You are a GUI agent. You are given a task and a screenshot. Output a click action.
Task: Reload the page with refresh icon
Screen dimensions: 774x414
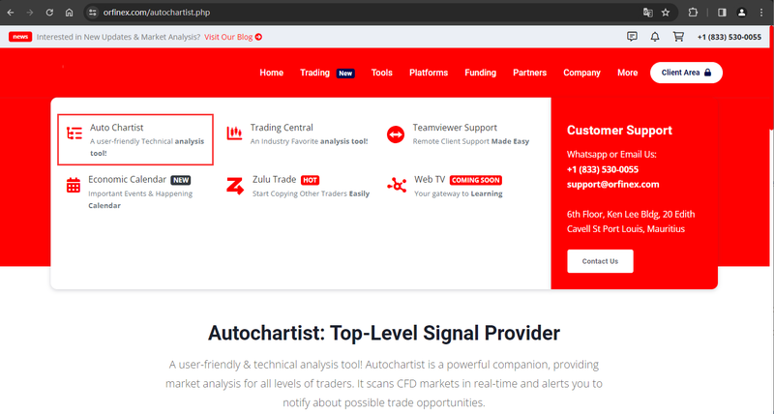[x=49, y=13]
